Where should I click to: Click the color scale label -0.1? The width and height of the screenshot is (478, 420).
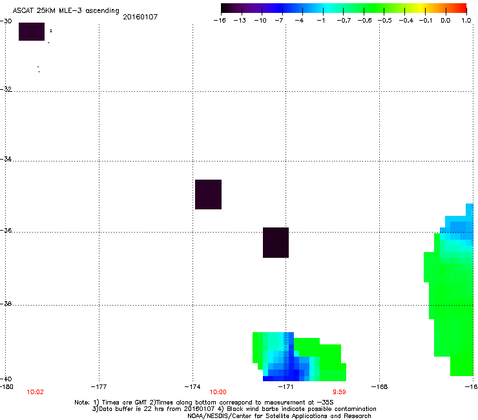[x=426, y=21]
